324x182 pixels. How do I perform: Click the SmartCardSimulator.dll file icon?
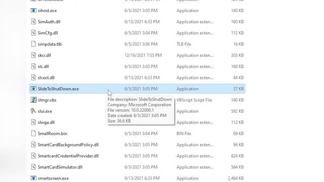point(33,167)
